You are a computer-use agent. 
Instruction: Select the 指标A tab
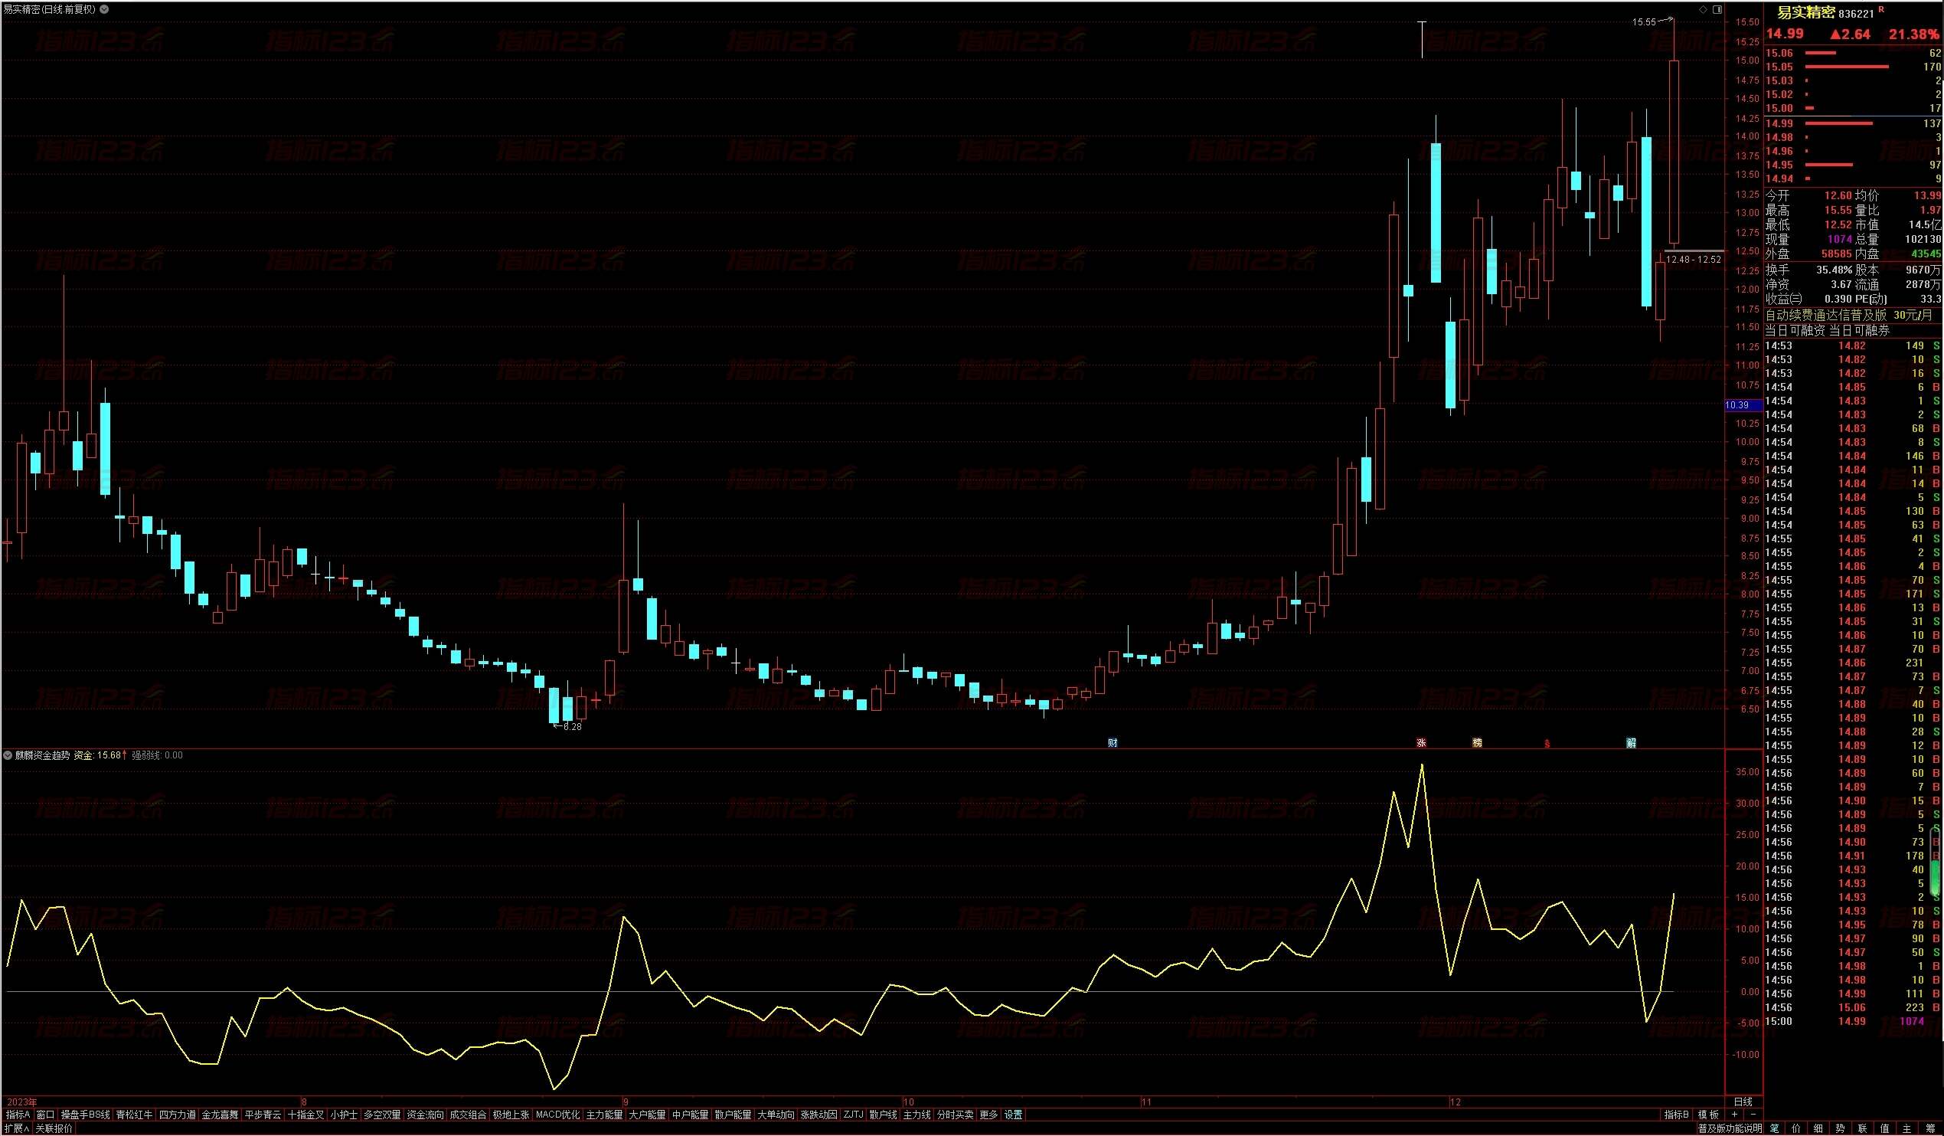18,1115
